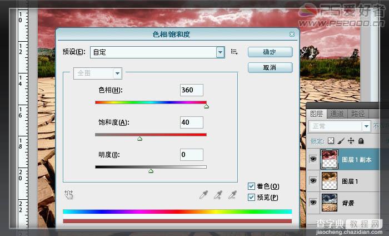
Task: Click the 明度 lightness slider handle
Action: click(151, 171)
